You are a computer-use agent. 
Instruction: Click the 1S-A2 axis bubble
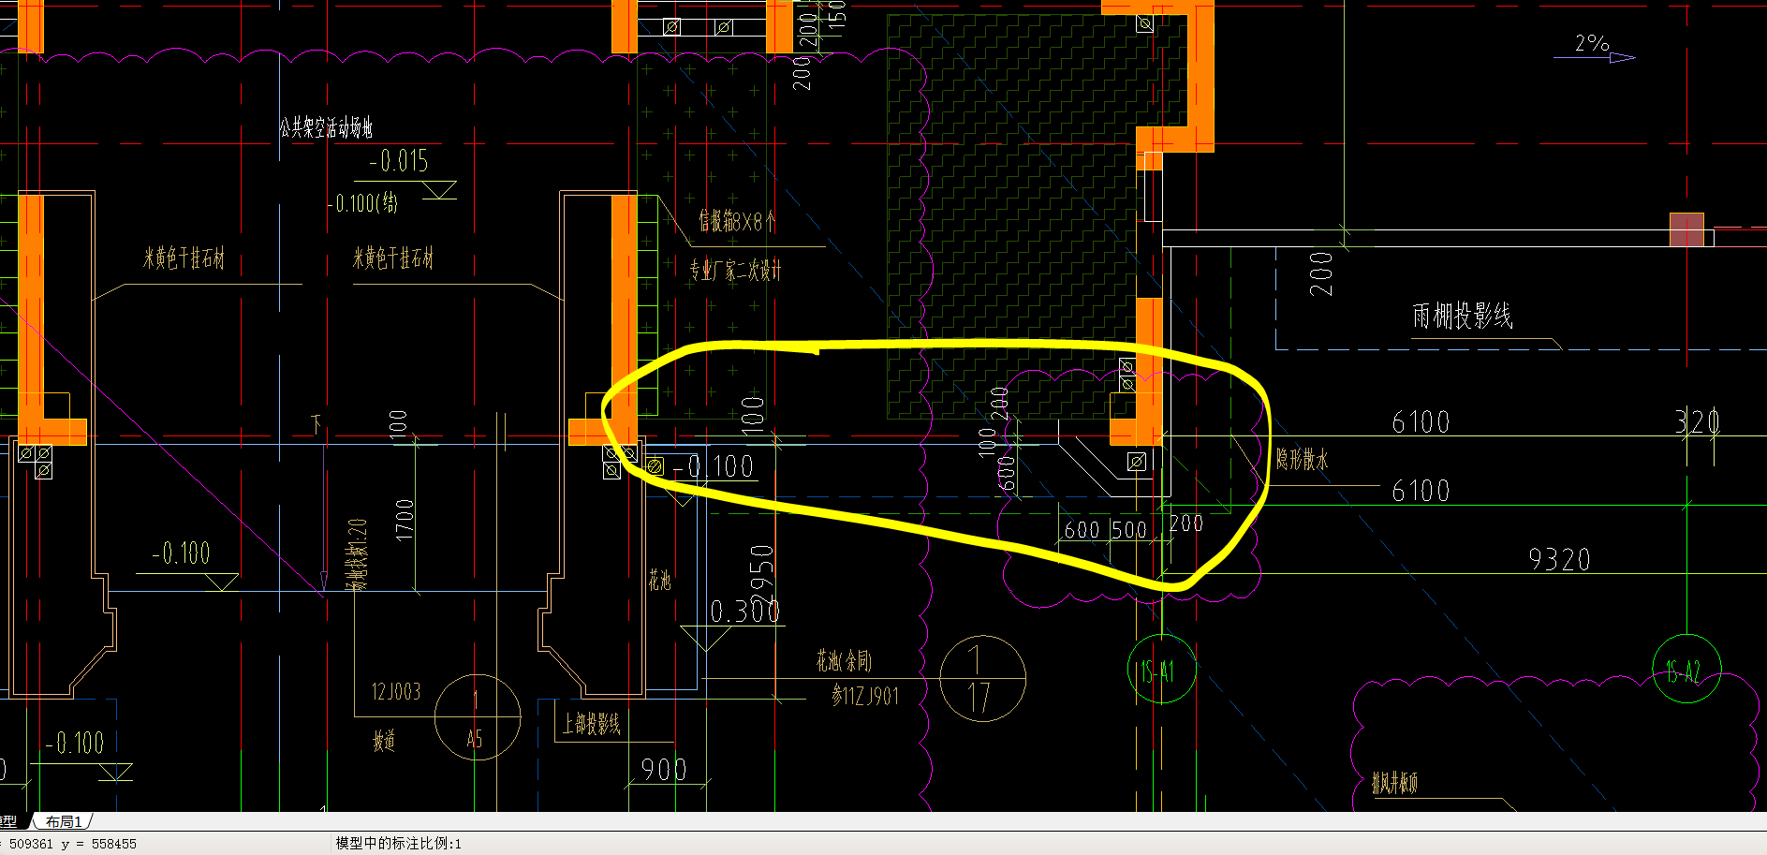click(x=1686, y=669)
